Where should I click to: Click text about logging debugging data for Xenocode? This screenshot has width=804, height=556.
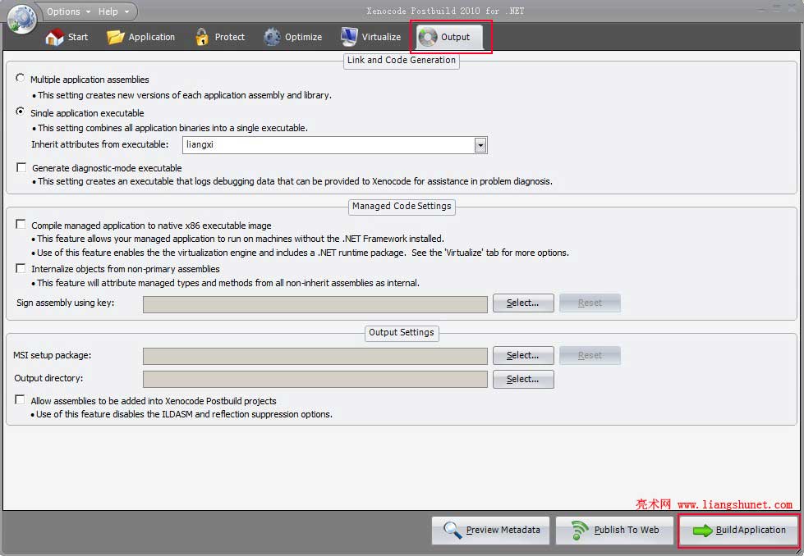[295, 181]
